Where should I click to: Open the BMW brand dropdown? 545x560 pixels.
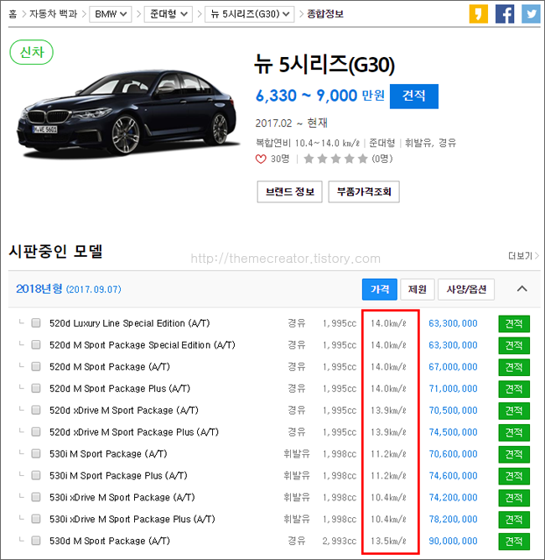111,14
